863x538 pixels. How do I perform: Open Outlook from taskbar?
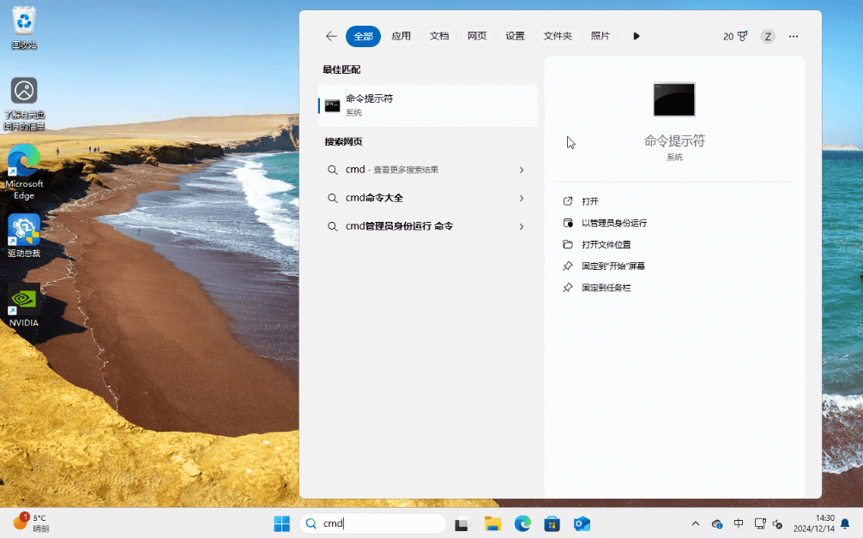pyautogui.click(x=582, y=523)
